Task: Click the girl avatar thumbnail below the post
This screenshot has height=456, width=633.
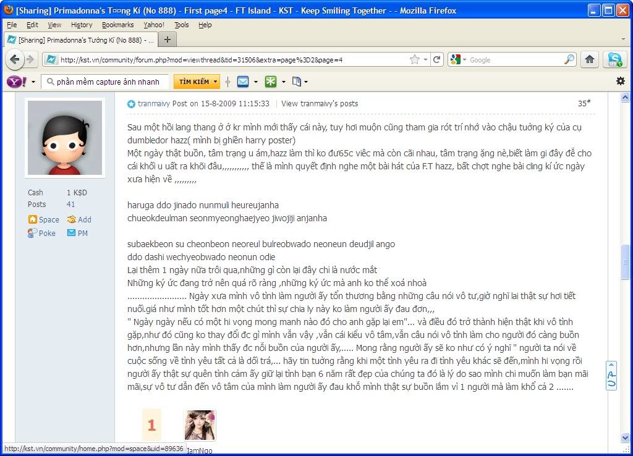Action: (200, 425)
